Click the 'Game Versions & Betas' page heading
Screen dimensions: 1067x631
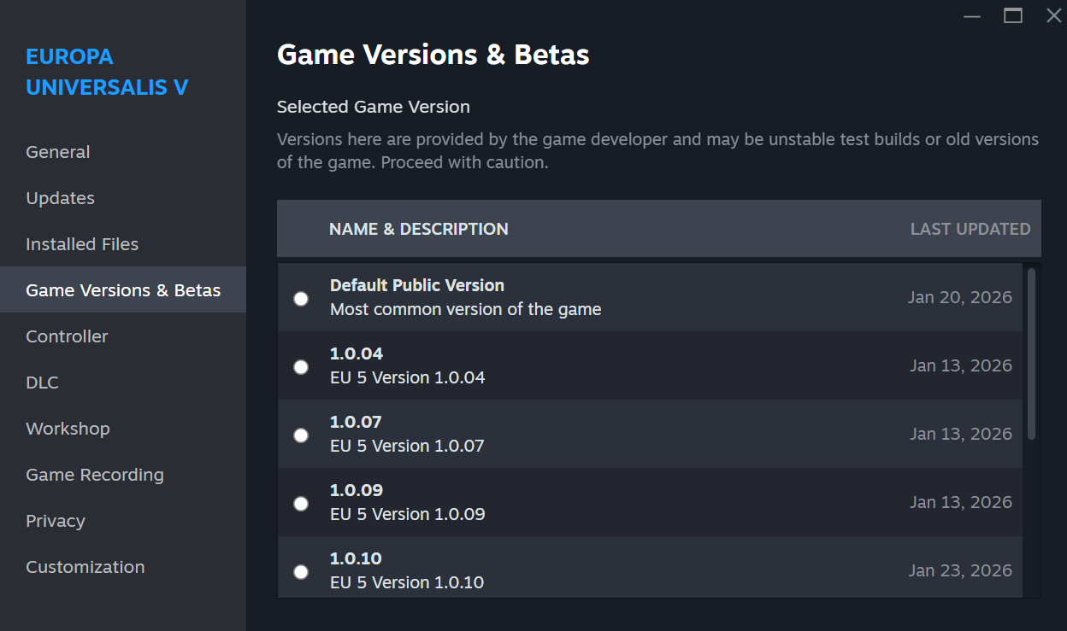tap(433, 55)
